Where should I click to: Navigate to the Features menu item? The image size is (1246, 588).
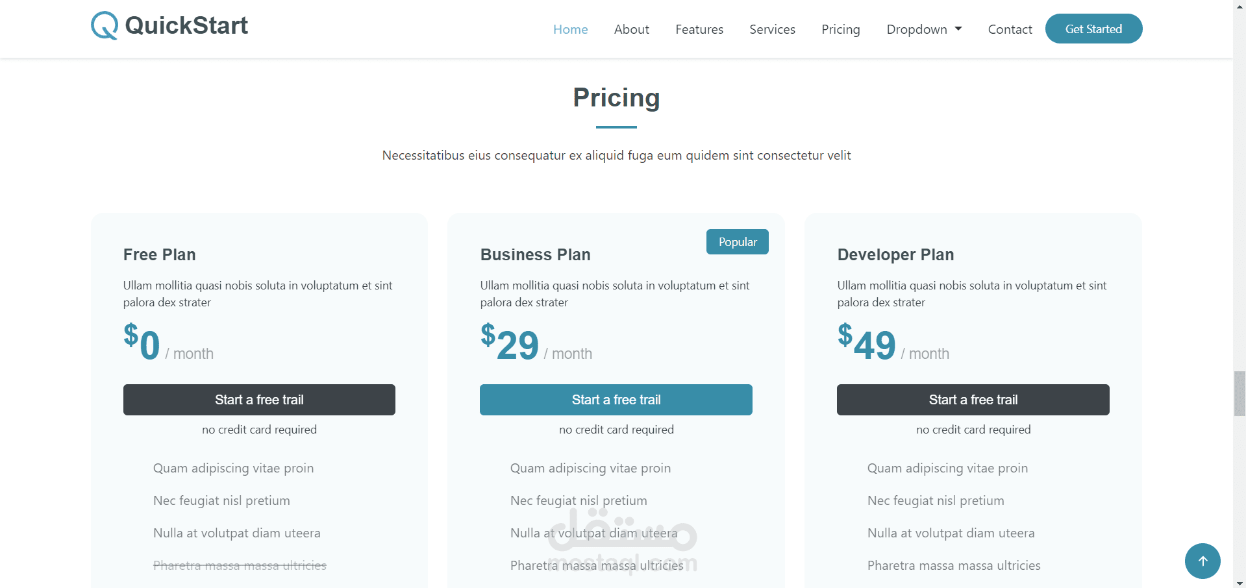pyautogui.click(x=699, y=29)
